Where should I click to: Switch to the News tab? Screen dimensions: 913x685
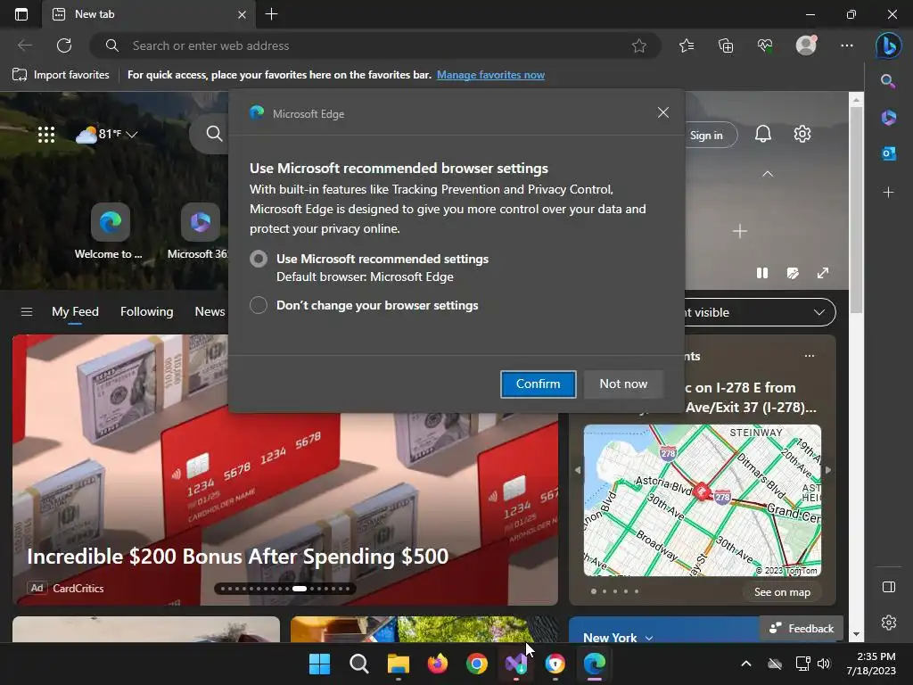tap(210, 311)
